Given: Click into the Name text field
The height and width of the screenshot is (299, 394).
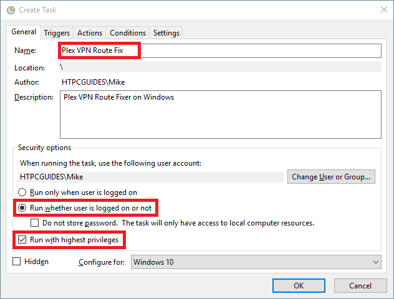Looking at the screenshot, I should tap(249, 50).
